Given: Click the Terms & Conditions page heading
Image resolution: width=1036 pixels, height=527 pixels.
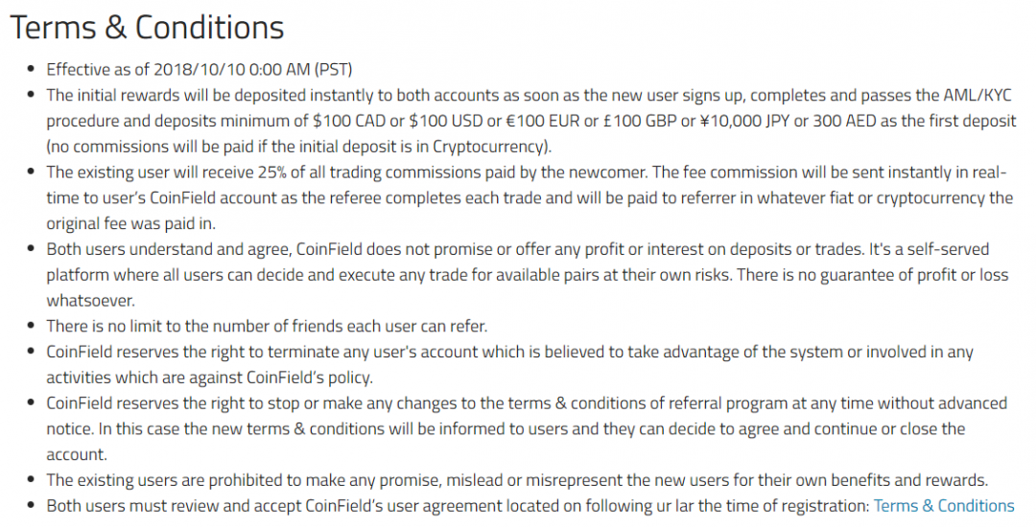Looking at the screenshot, I should [147, 27].
